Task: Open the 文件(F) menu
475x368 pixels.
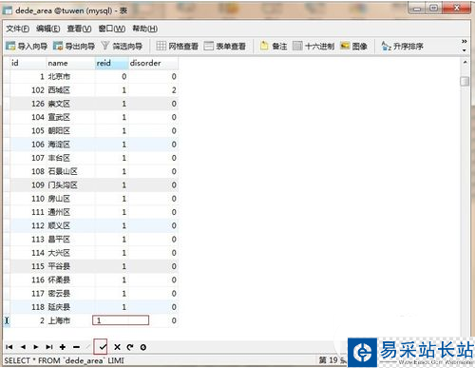Action: [x=18, y=29]
